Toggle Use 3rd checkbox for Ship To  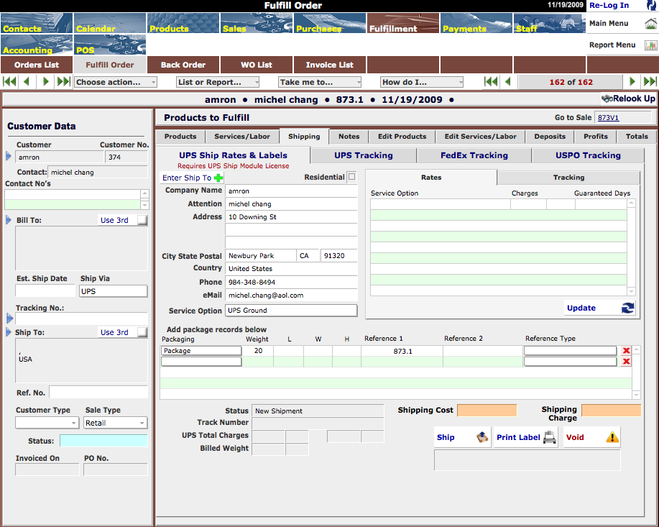(142, 333)
